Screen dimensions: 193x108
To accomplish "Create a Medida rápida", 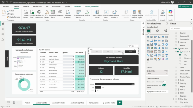I will (140, 14).
